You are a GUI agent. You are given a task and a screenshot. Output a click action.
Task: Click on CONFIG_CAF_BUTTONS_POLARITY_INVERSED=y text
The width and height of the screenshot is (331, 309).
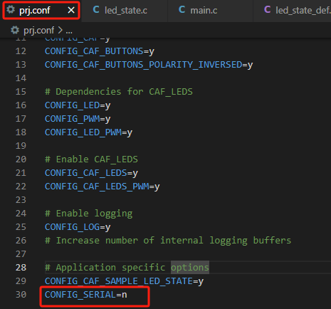point(149,65)
